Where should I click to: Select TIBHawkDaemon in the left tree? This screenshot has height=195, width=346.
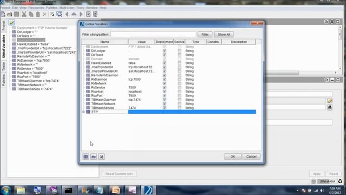click(x=38, y=81)
